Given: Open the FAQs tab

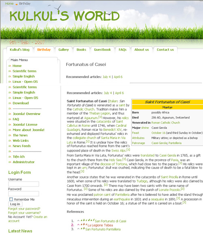Looking at the screenshot, I should pos(123,50).
